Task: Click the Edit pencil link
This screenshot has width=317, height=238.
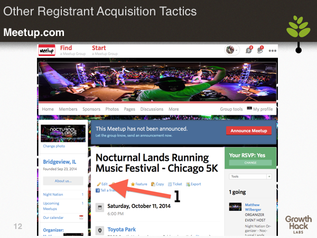Action: 102,184
